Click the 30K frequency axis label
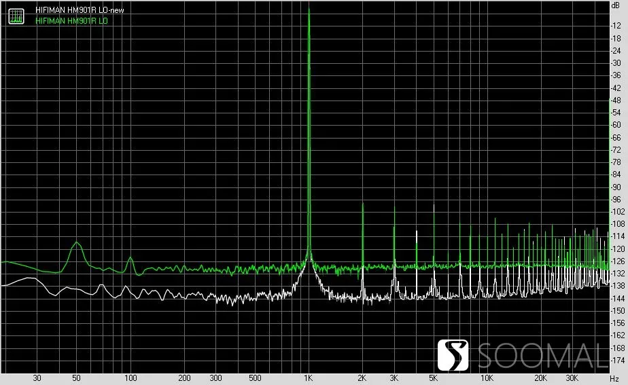This screenshot has height=385, width=628. tap(572, 378)
